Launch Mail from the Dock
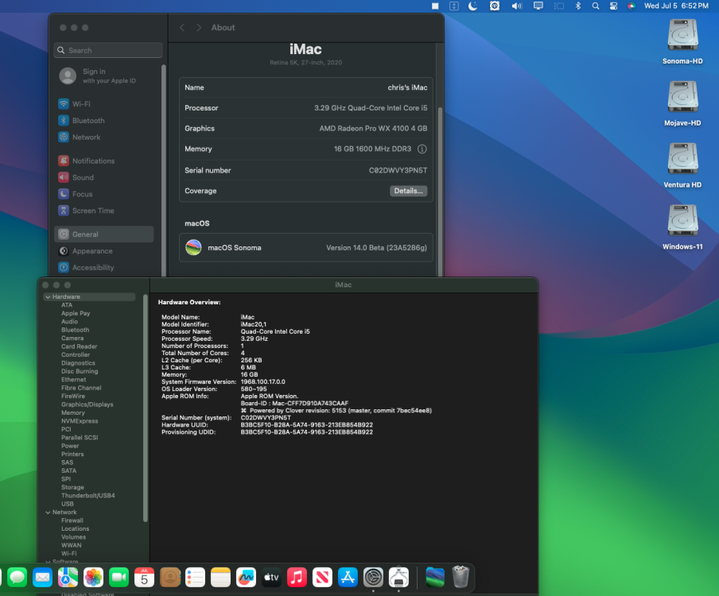The image size is (719, 596). pos(43,577)
